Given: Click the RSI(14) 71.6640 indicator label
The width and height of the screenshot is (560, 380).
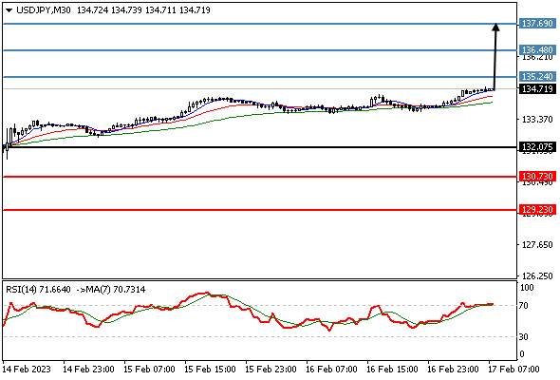Looking at the screenshot, I should (38, 289).
